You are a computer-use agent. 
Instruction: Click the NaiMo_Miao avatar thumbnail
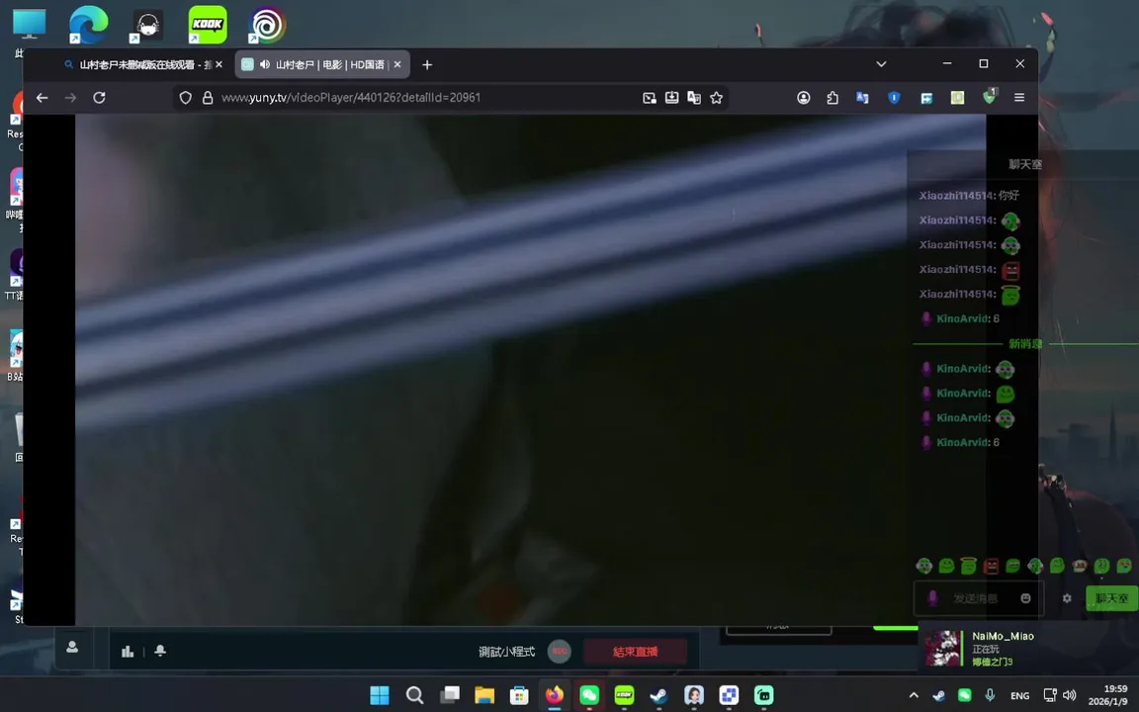pos(943,648)
